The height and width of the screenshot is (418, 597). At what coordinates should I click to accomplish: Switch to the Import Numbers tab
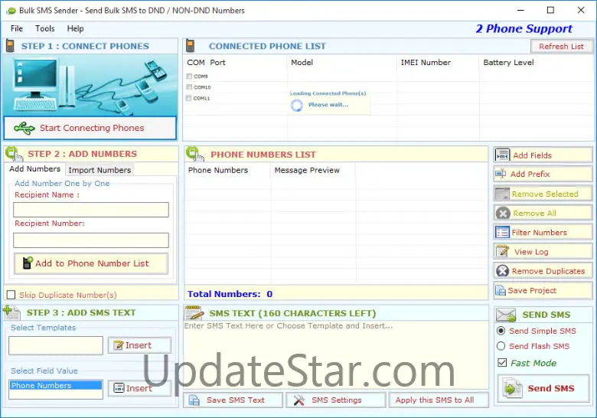(99, 170)
